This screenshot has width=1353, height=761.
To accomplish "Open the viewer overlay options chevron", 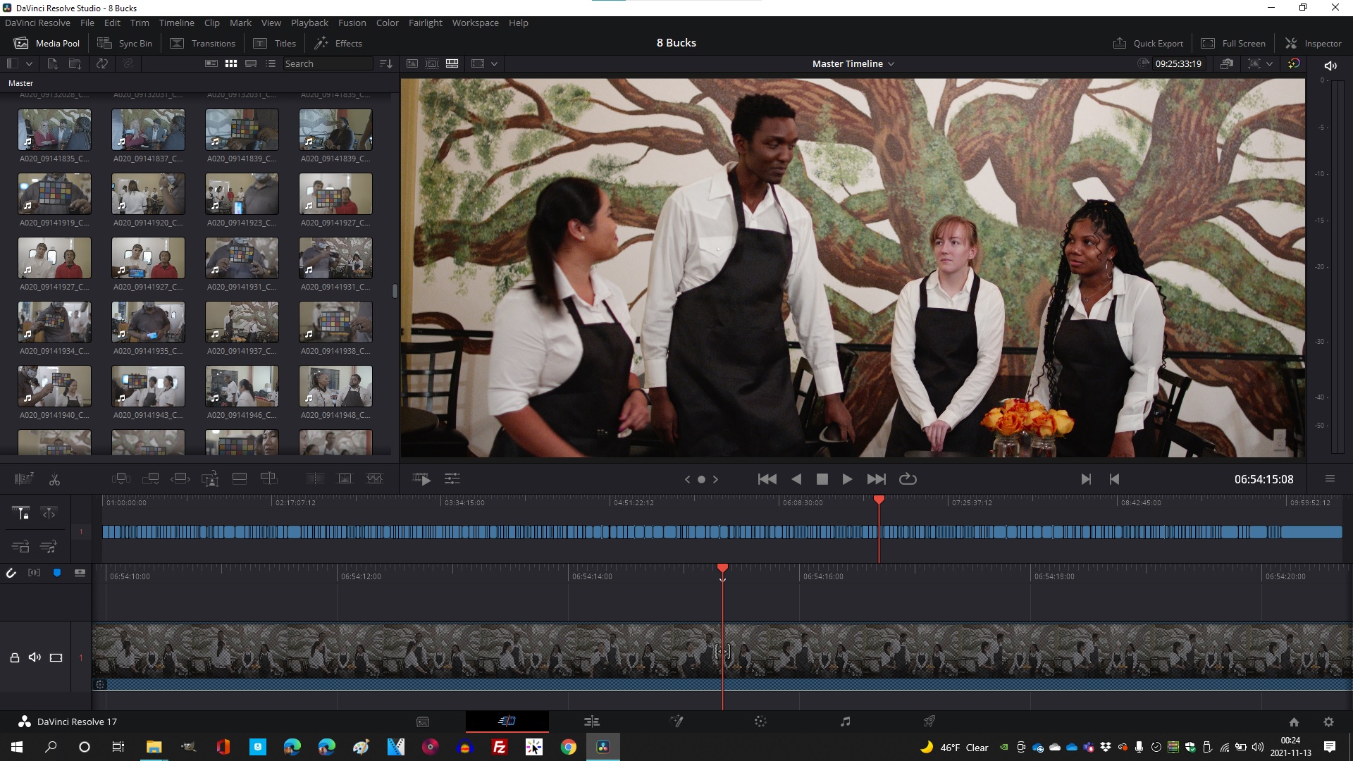I will (x=494, y=63).
